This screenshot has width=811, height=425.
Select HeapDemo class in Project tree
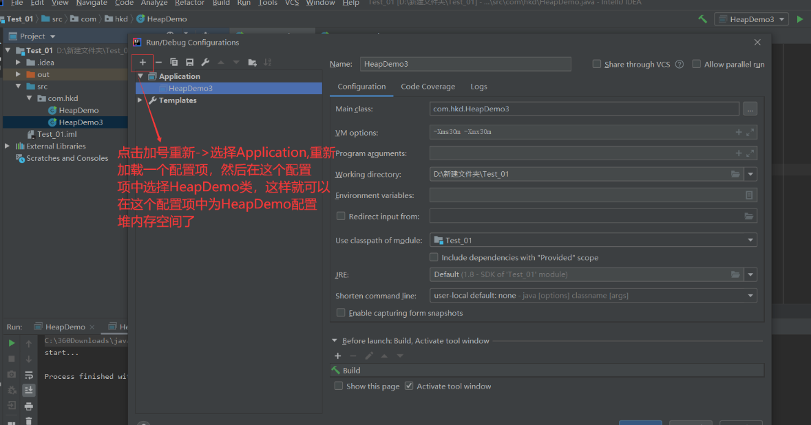pyautogui.click(x=78, y=110)
